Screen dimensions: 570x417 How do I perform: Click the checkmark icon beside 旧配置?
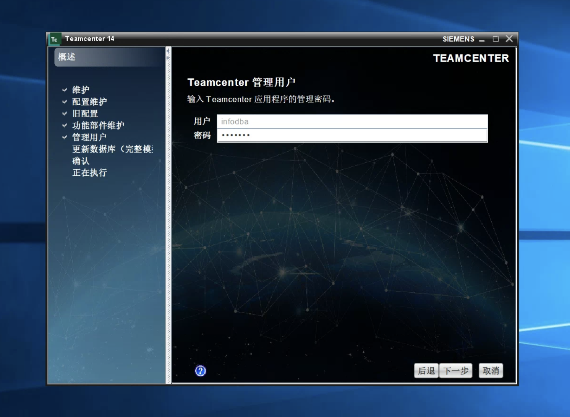(x=65, y=114)
